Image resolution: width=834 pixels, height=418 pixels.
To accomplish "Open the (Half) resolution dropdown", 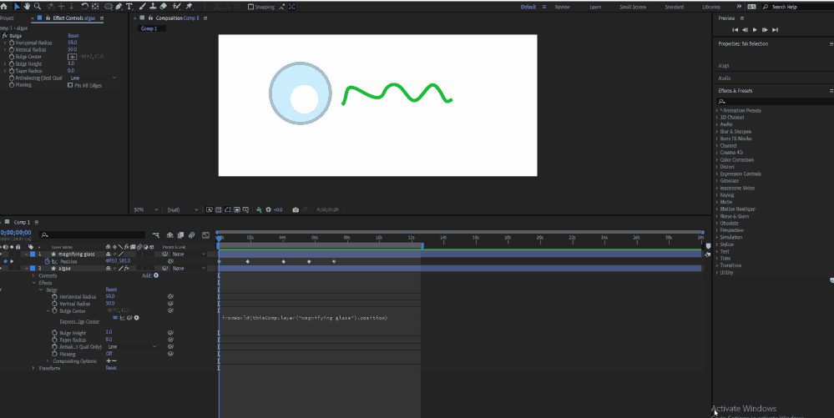I will coord(183,209).
